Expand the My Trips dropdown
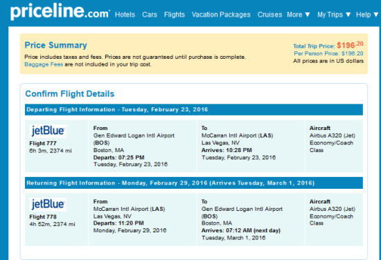The image size is (381, 260). [334, 15]
